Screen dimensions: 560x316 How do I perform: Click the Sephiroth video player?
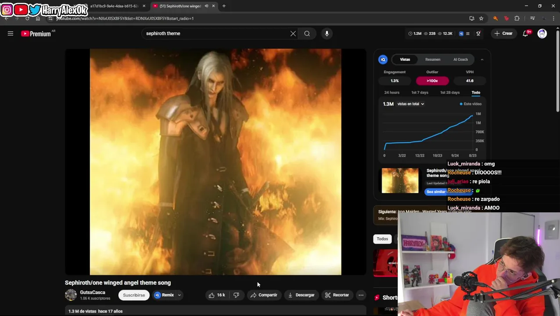pos(215,162)
